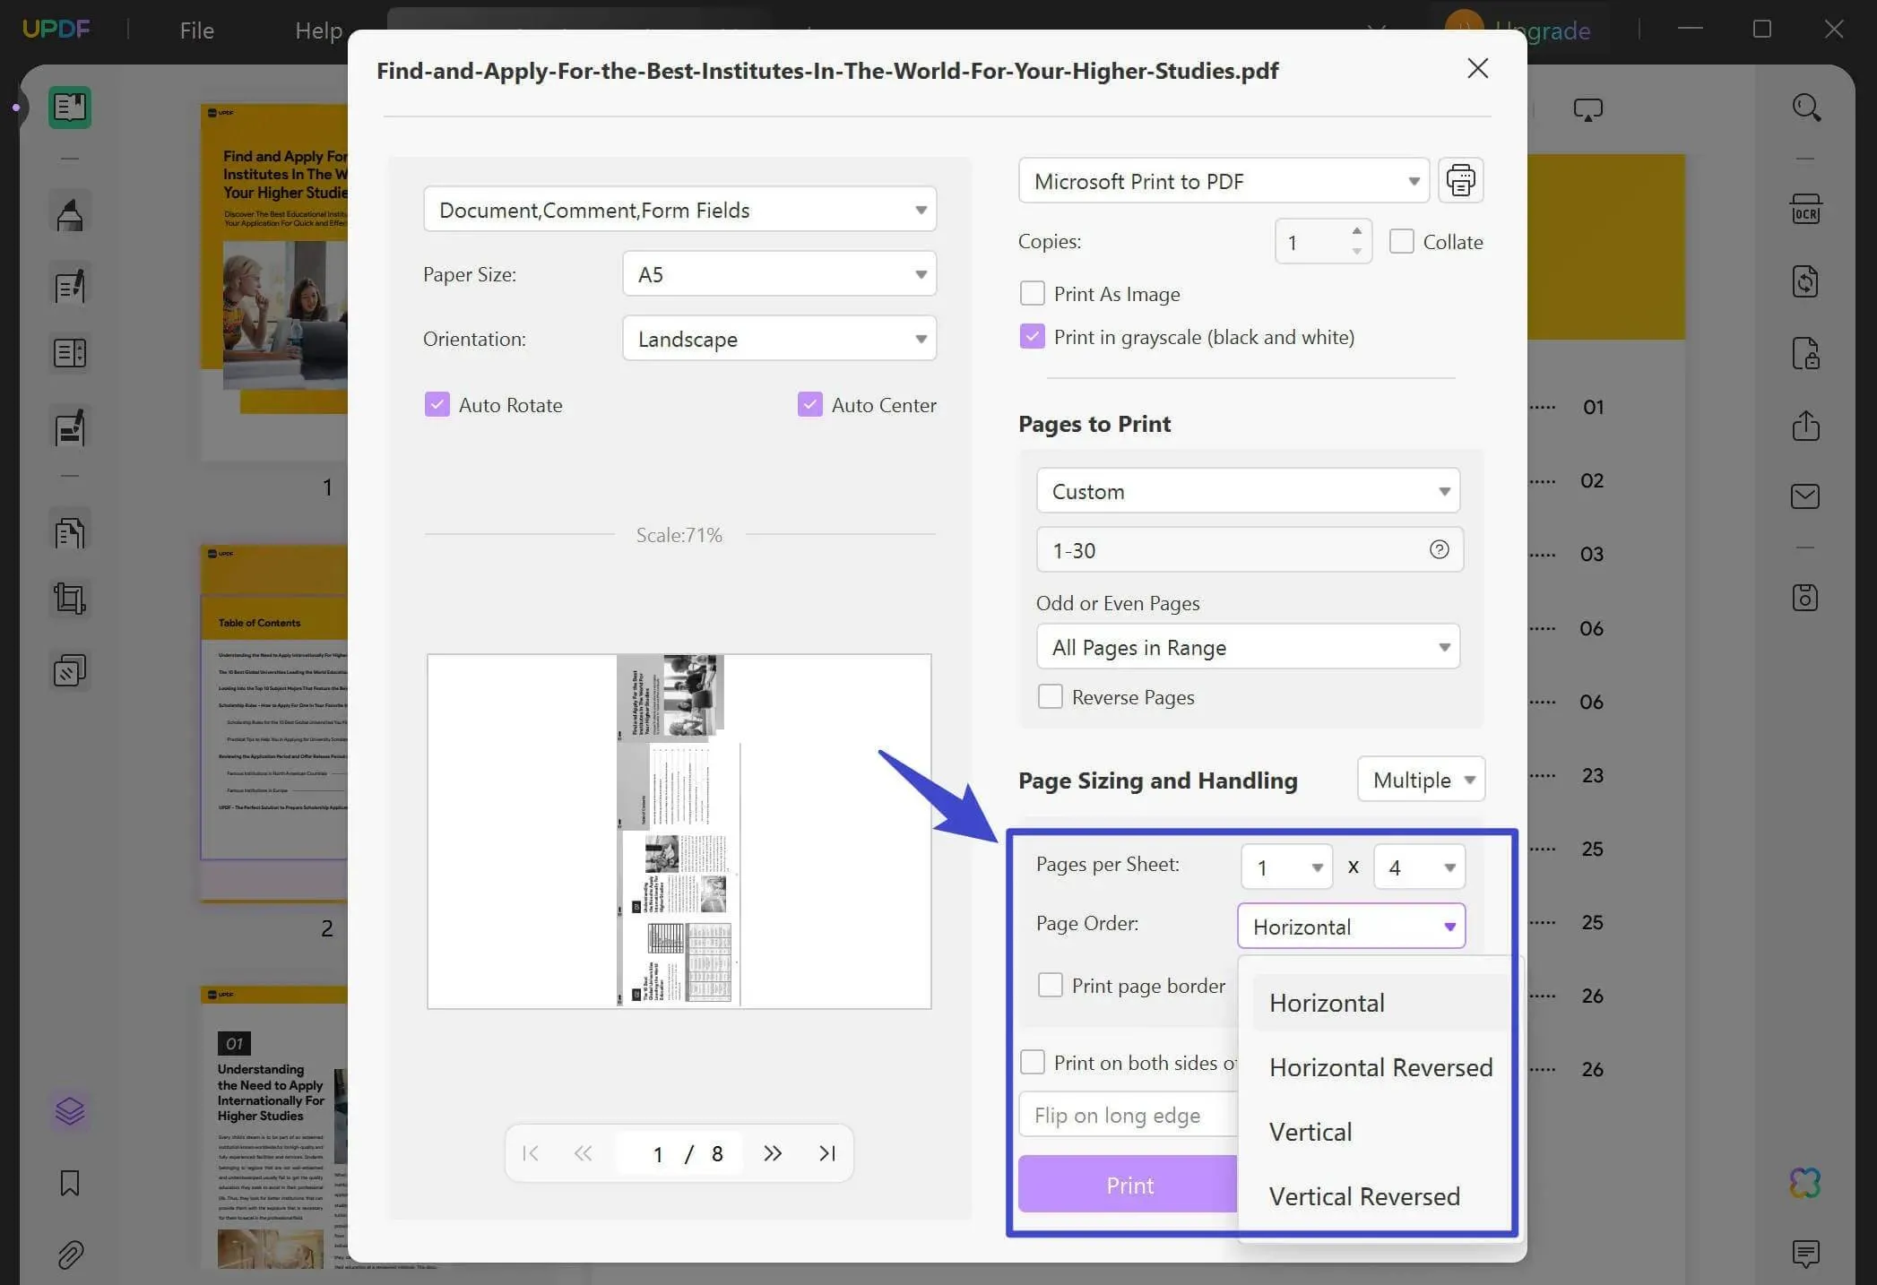Click the Help menu item

(x=319, y=29)
